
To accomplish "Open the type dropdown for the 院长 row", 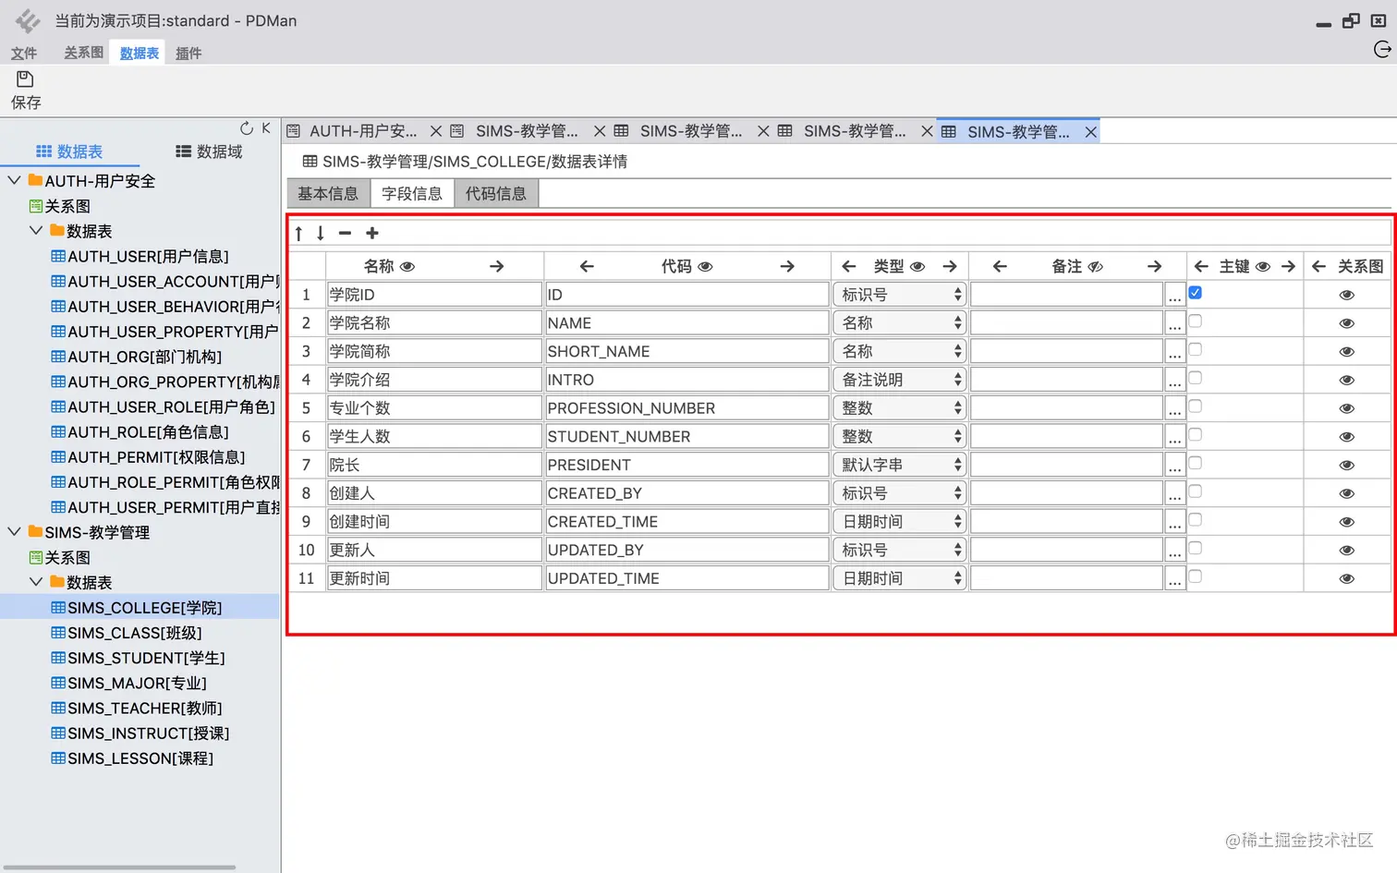I will (900, 466).
